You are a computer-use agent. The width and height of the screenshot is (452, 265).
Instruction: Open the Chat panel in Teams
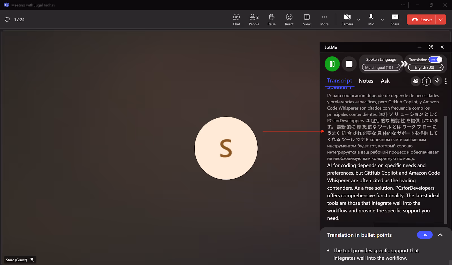pyautogui.click(x=236, y=20)
